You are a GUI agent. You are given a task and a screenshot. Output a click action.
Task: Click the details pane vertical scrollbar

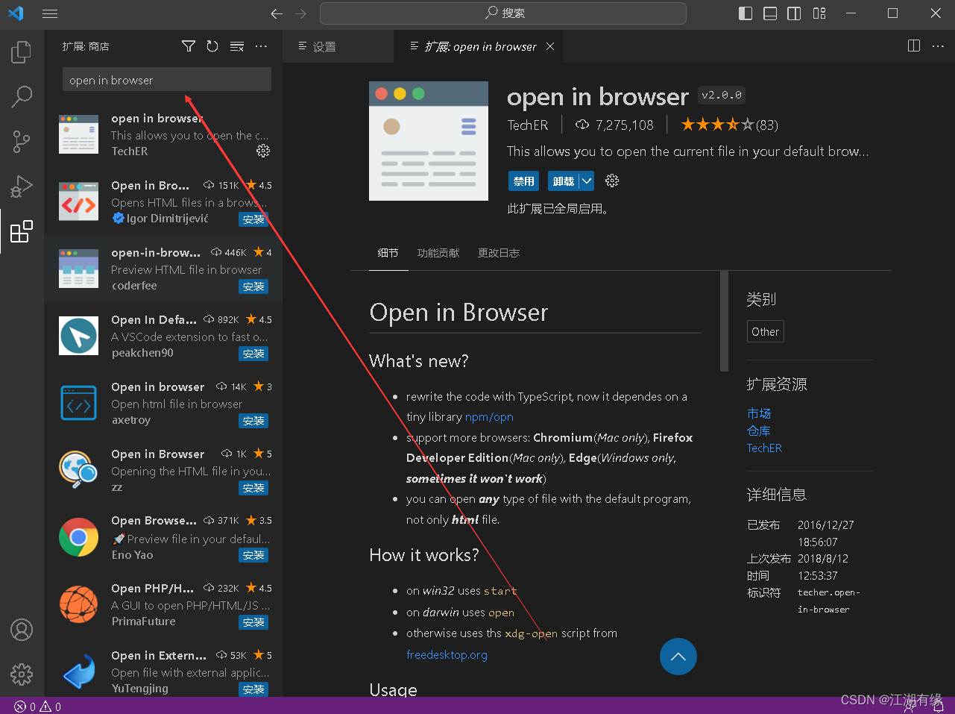724,321
